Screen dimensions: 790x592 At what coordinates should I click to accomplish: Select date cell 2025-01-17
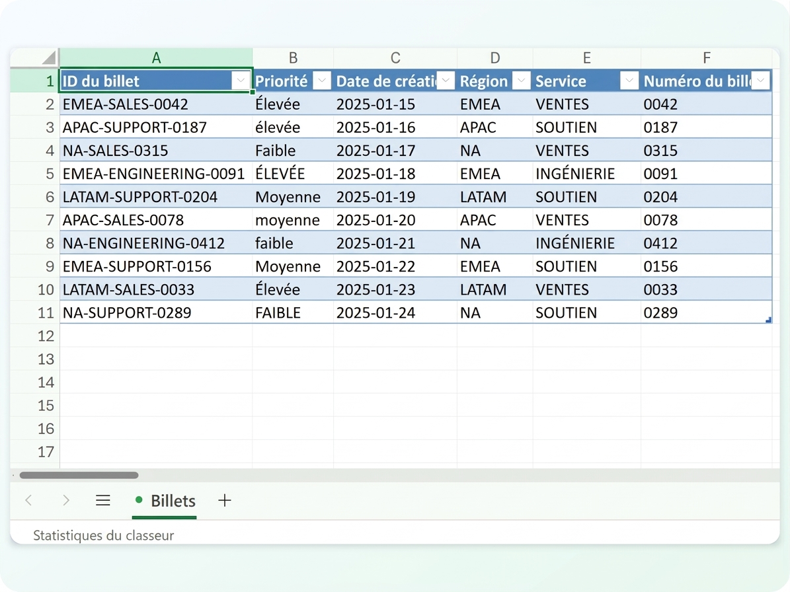395,151
